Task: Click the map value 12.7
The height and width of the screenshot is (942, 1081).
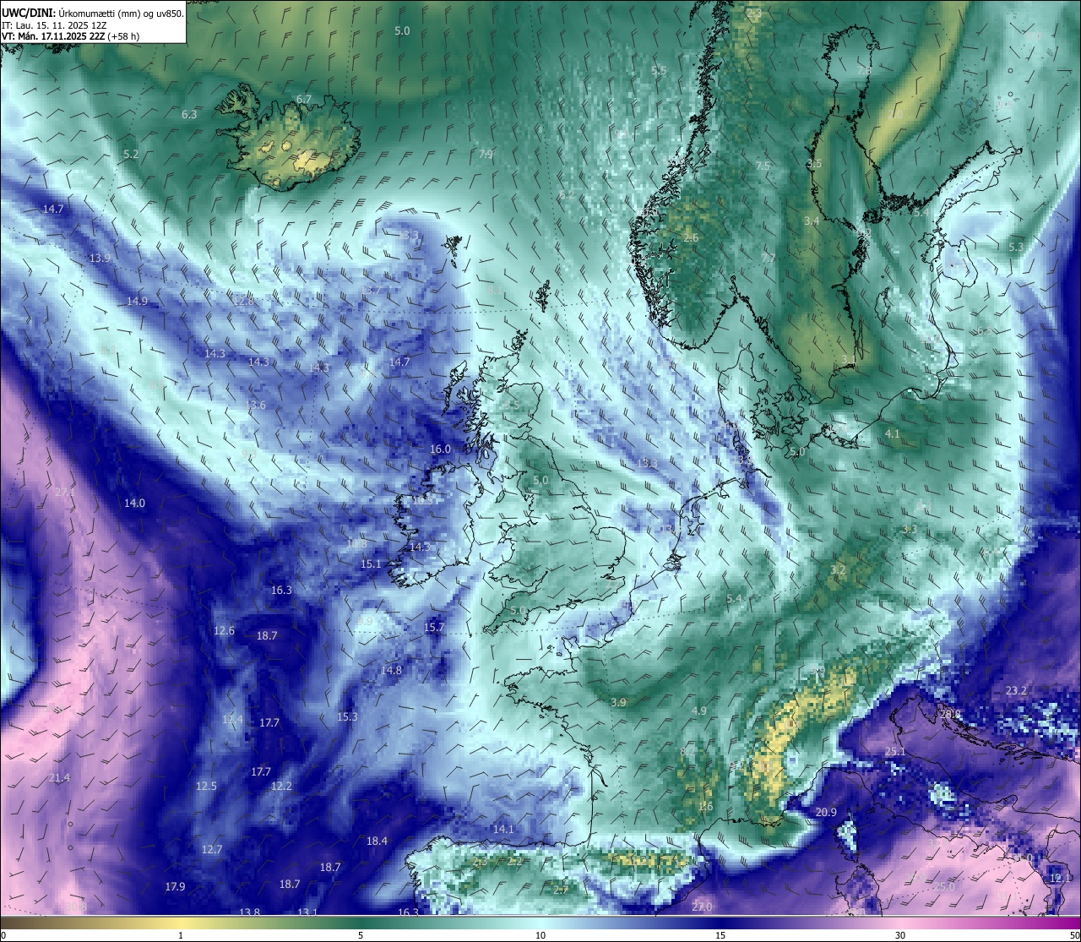Action: pyautogui.click(x=212, y=849)
